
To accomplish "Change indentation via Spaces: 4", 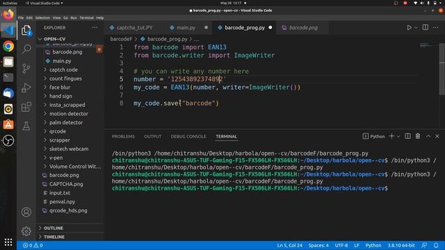I will [x=318, y=245].
